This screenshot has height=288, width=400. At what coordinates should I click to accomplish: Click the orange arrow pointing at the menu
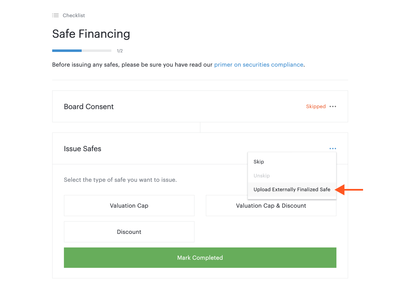tap(349, 190)
